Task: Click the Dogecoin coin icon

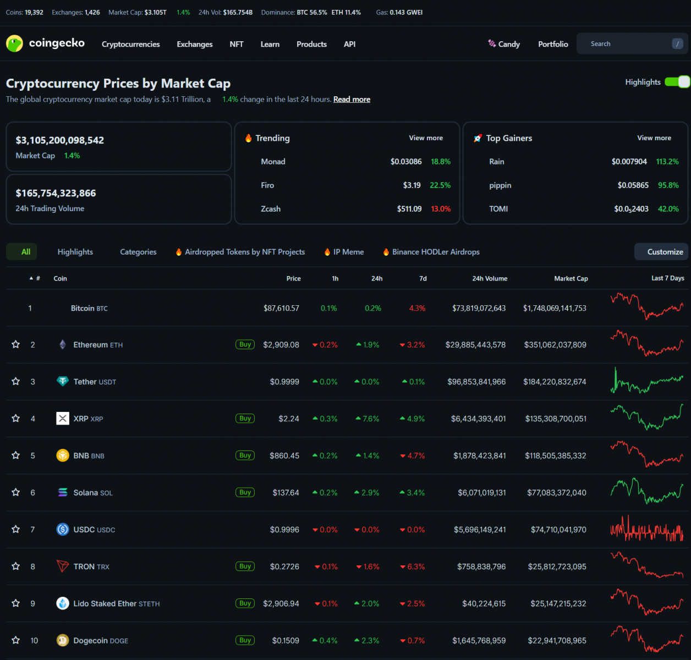Action: [63, 640]
